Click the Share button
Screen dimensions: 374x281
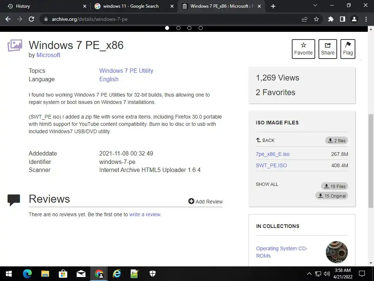point(328,49)
